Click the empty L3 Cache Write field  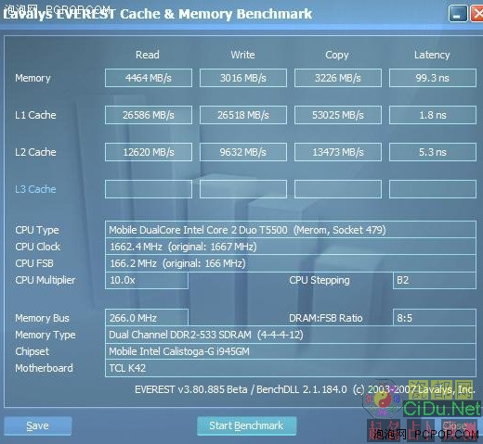243,189
